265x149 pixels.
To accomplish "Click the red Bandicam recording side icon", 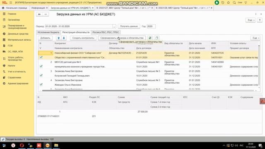I will click(263, 101).
